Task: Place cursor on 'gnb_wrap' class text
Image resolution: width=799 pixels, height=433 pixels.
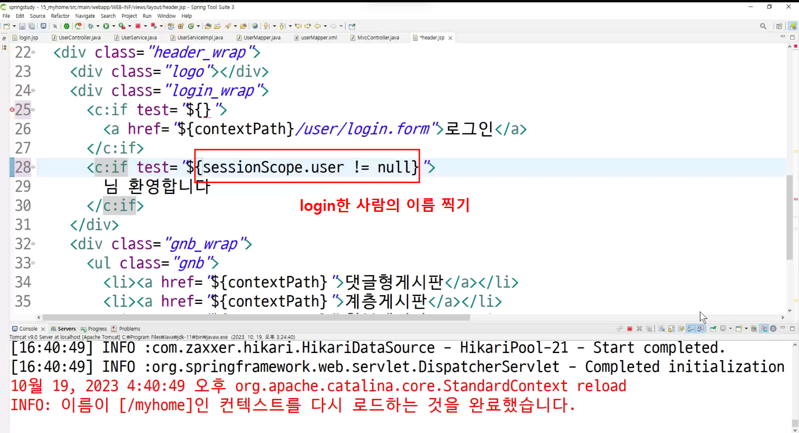Action: tap(203, 244)
